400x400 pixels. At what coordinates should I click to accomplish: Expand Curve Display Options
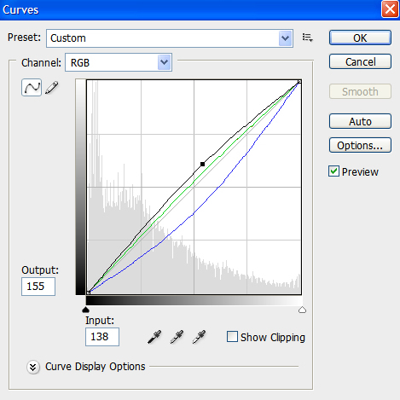pyautogui.click(x=33, y=367)
